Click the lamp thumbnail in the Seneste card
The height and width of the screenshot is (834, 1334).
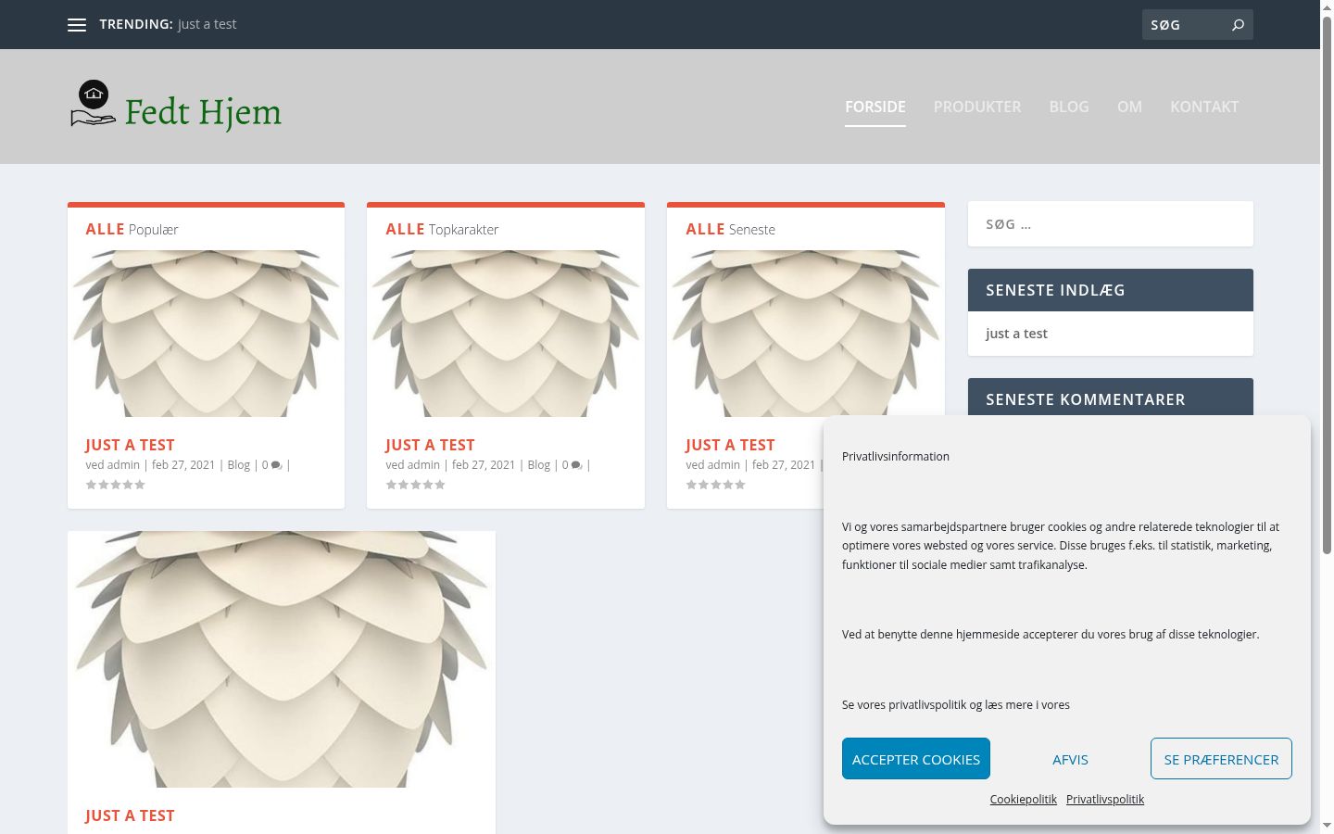(x=806, y=334)
